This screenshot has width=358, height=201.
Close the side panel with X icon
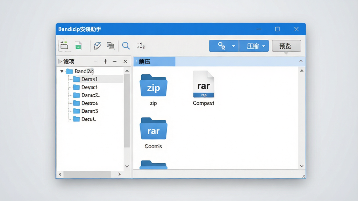[x=125, y=61]
